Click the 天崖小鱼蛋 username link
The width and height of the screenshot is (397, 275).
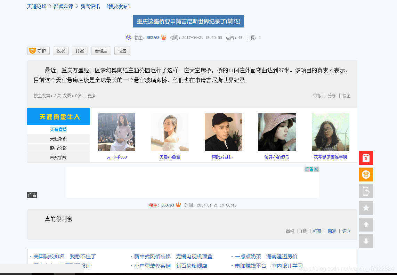170,157
